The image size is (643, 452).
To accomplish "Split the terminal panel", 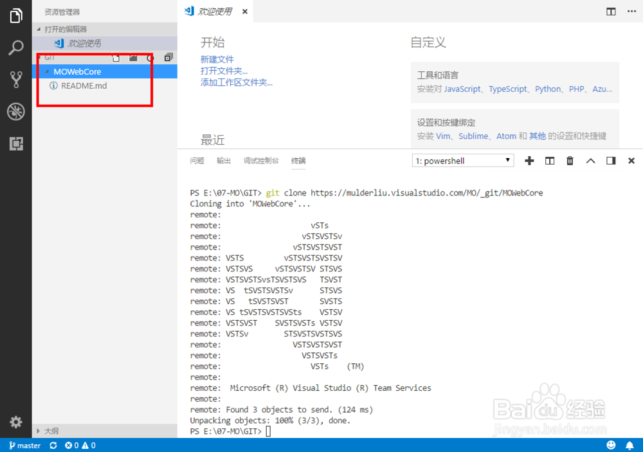I will point(549,161).
